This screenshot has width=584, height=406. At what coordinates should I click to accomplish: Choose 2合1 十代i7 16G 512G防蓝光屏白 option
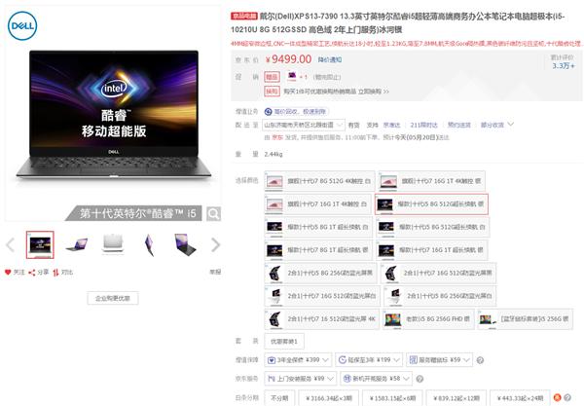tap(322, 296)
